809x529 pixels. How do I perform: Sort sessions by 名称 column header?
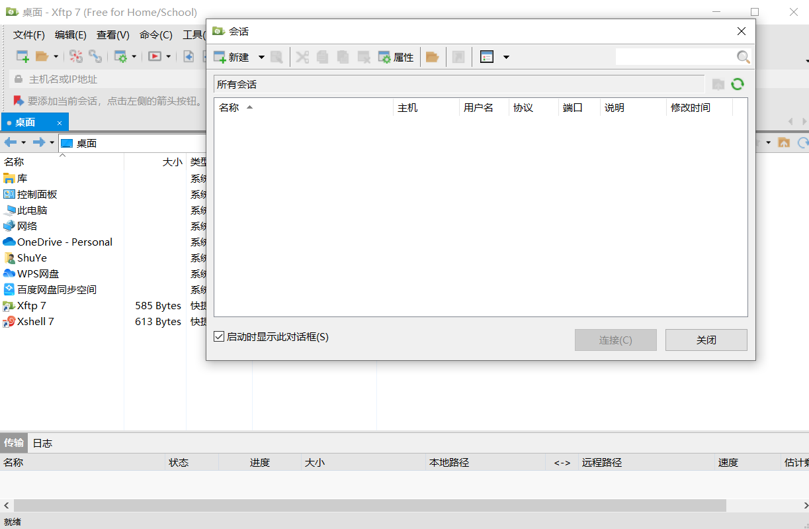[x=229, y=108]
